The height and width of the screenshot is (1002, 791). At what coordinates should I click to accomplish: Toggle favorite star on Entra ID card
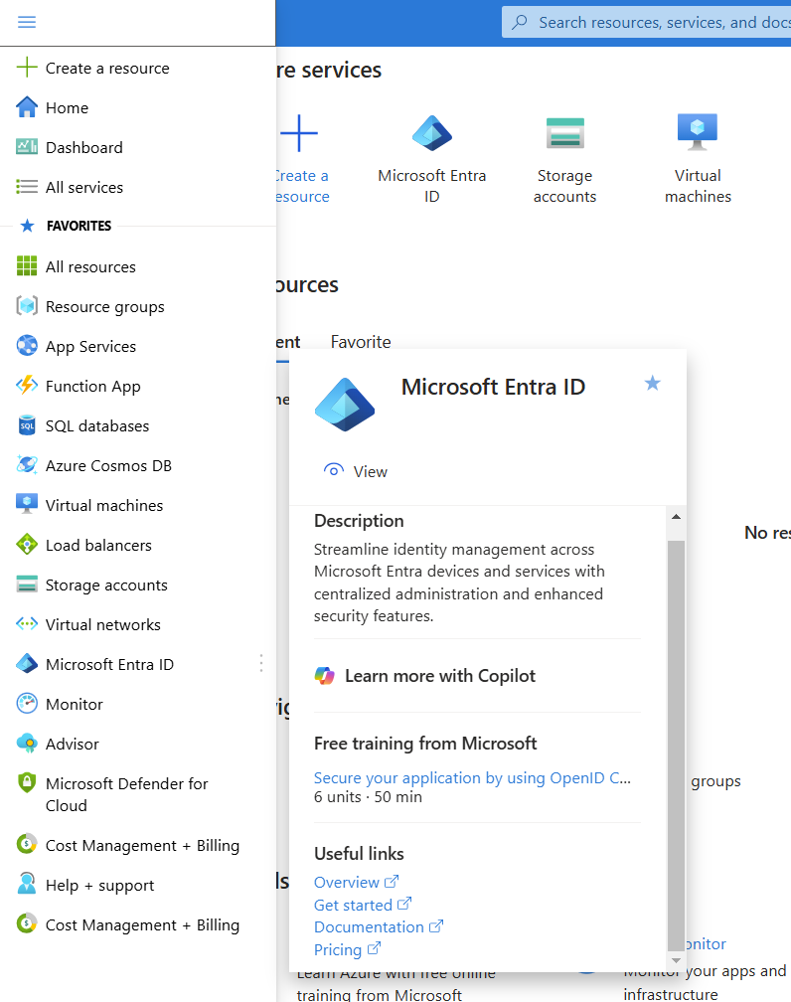point(652,384)
